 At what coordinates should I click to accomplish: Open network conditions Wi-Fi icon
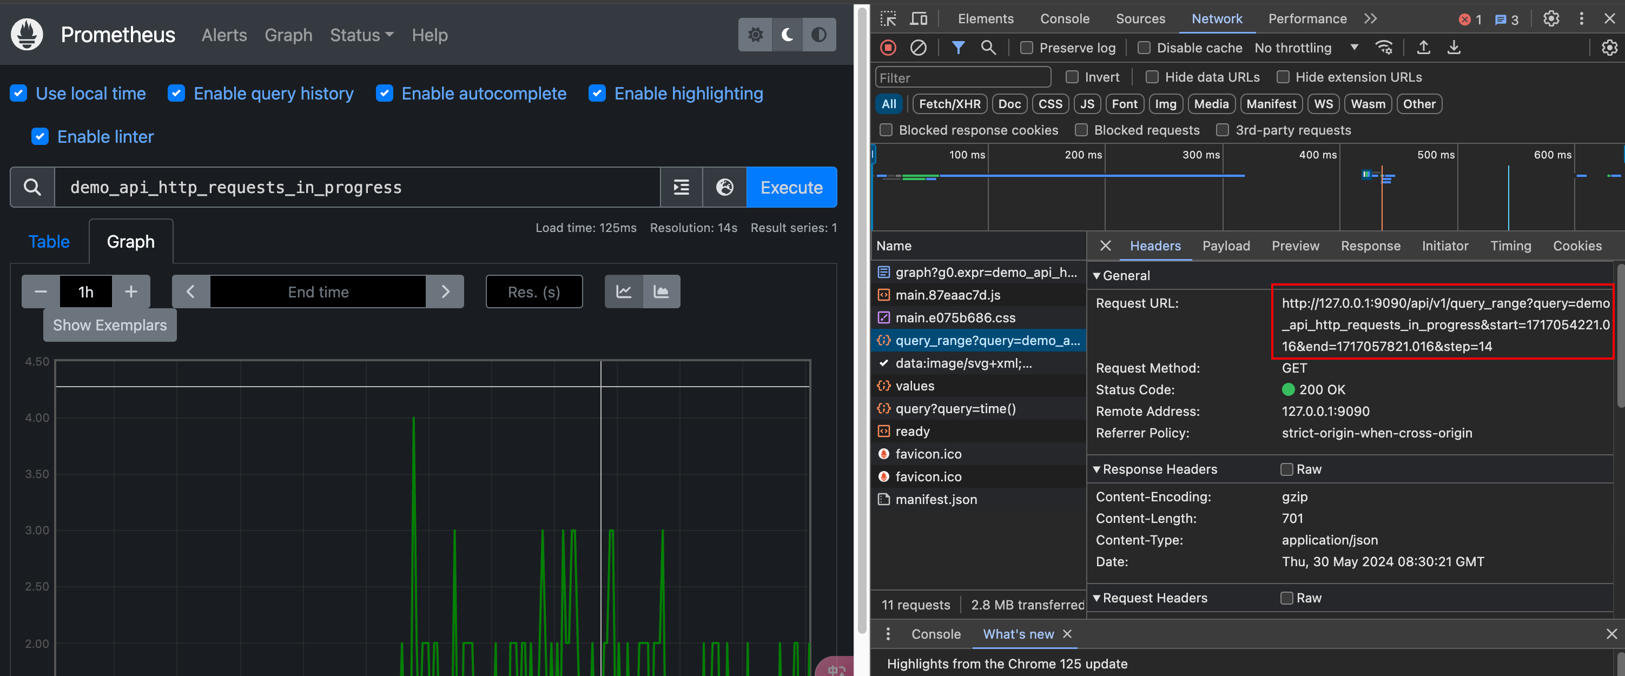1384,48
